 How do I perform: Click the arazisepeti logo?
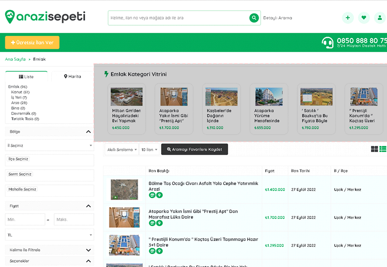[45, 17]
